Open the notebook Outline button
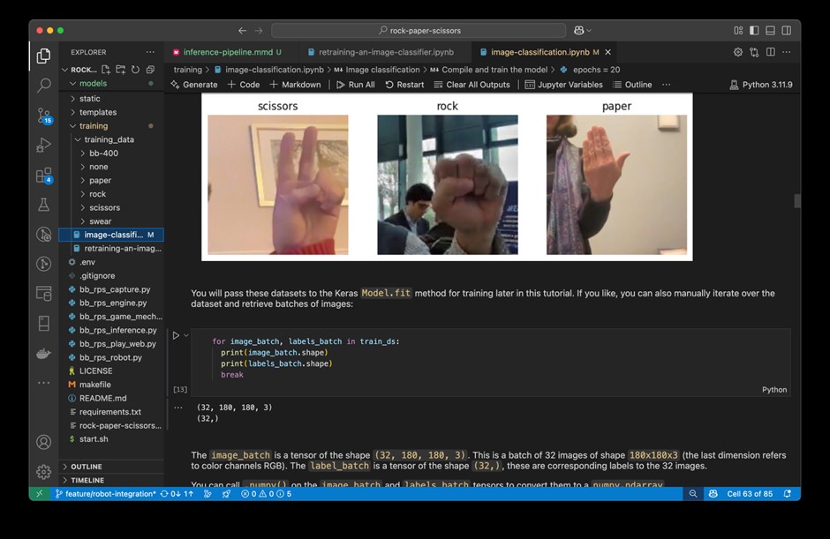The width and height of the screenshot is (830, 539). point(632,85)
